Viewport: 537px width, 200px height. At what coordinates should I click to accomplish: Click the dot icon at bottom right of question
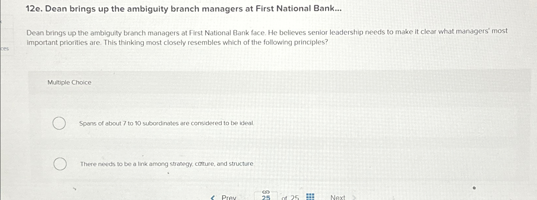click(474, 188)
